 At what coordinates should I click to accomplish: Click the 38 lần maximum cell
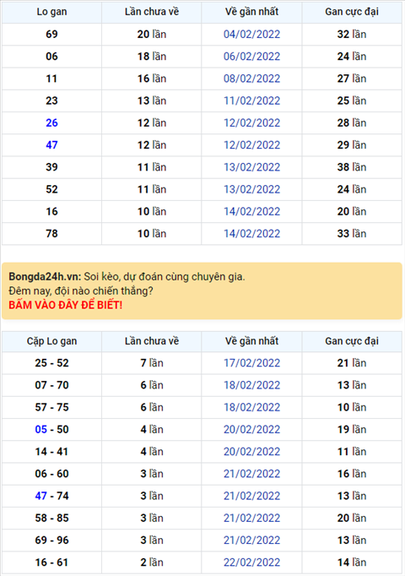click(x=352, y=167)
